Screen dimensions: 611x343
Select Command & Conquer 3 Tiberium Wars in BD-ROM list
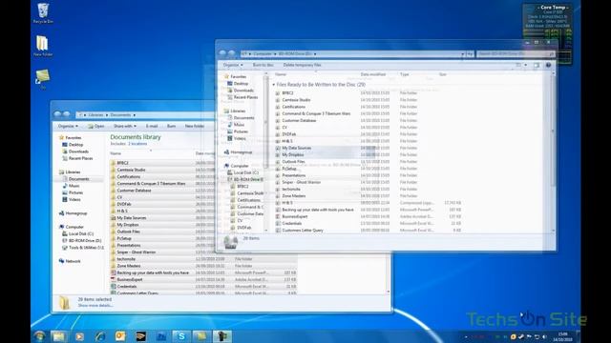point(369,113)
